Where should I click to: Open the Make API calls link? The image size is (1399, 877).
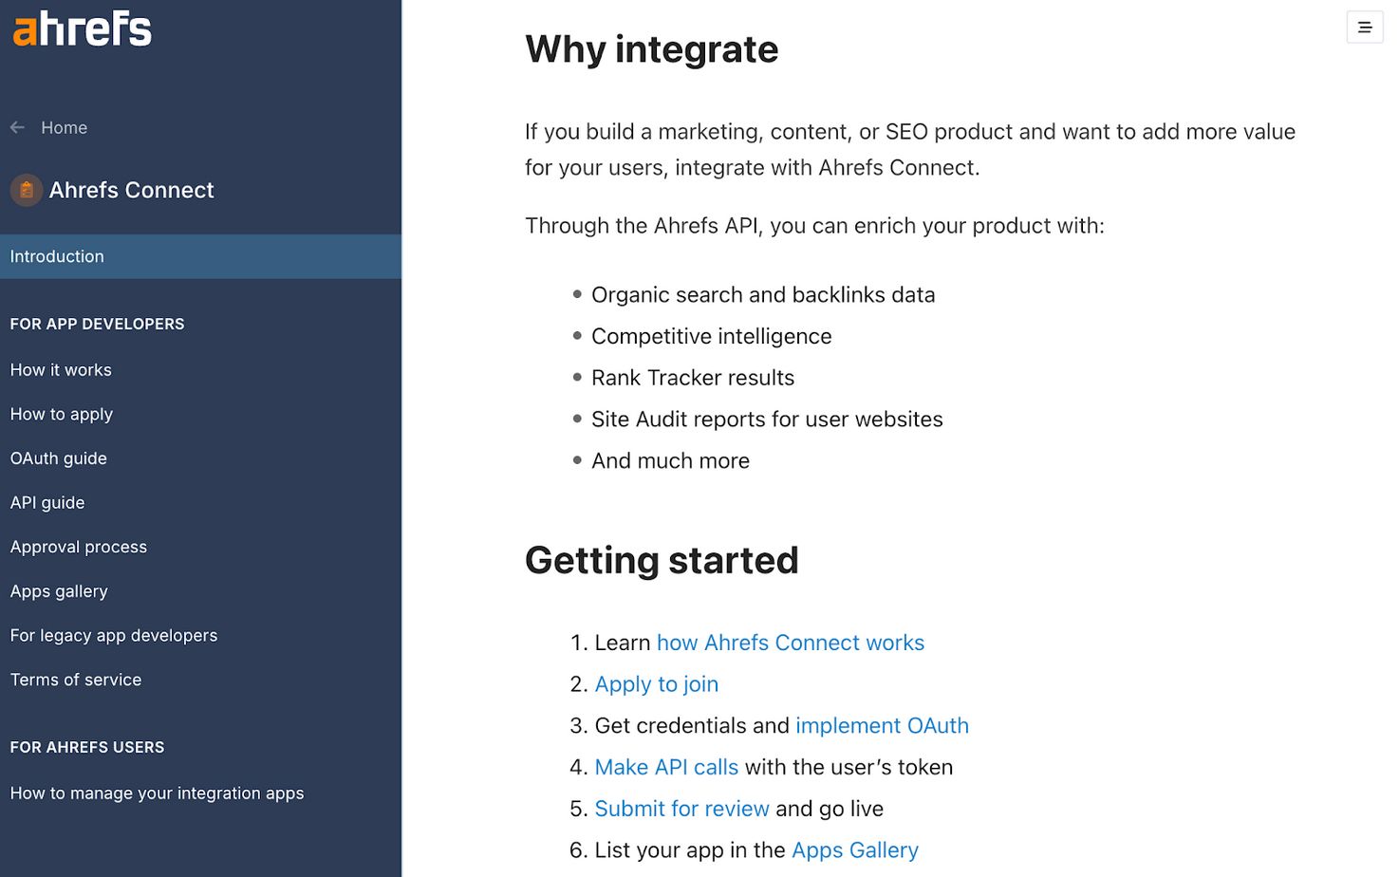665,767
